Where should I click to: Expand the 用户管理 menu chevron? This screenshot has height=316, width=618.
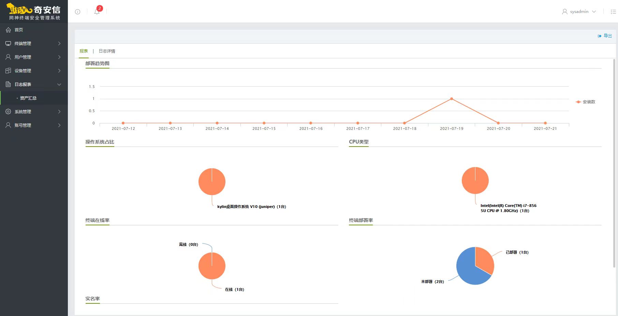(x=59, y=57)
